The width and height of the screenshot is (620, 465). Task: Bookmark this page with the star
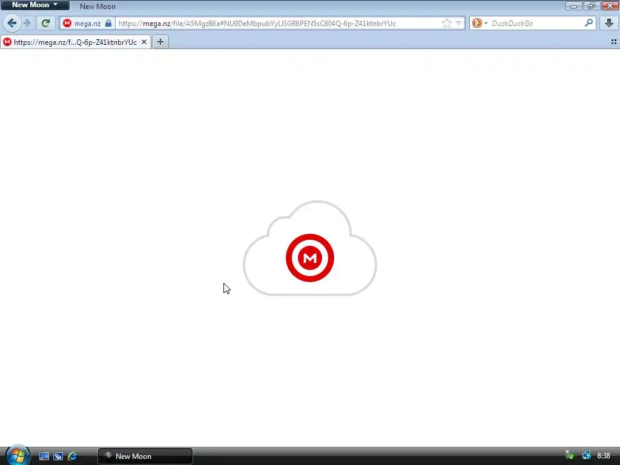pyautogui.click(x=446, y=24)
